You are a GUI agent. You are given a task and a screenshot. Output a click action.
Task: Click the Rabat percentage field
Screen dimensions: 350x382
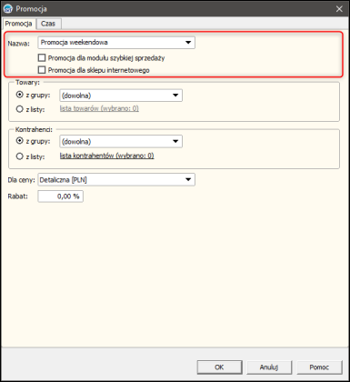pos(60,196)
